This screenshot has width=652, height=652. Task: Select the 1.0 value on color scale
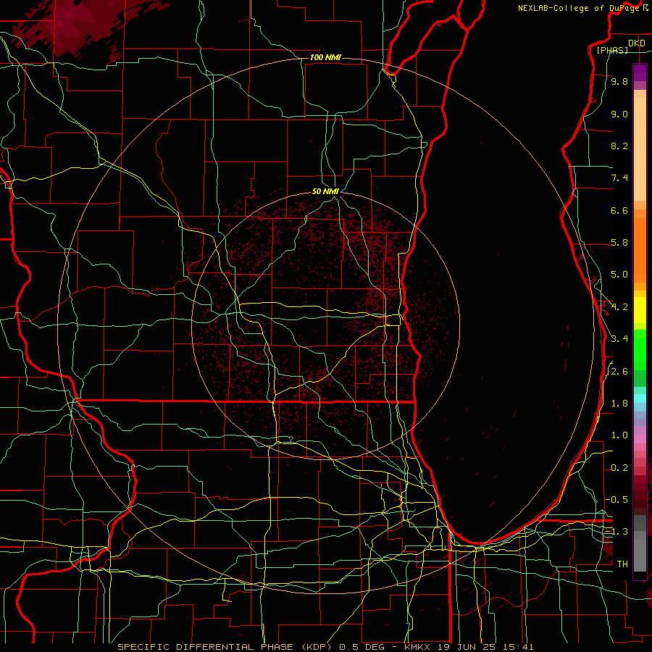[x=619, y=435]
